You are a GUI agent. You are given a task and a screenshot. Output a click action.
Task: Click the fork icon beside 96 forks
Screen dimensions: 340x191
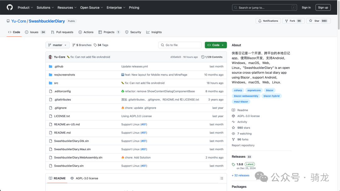(x=233, y=139)
